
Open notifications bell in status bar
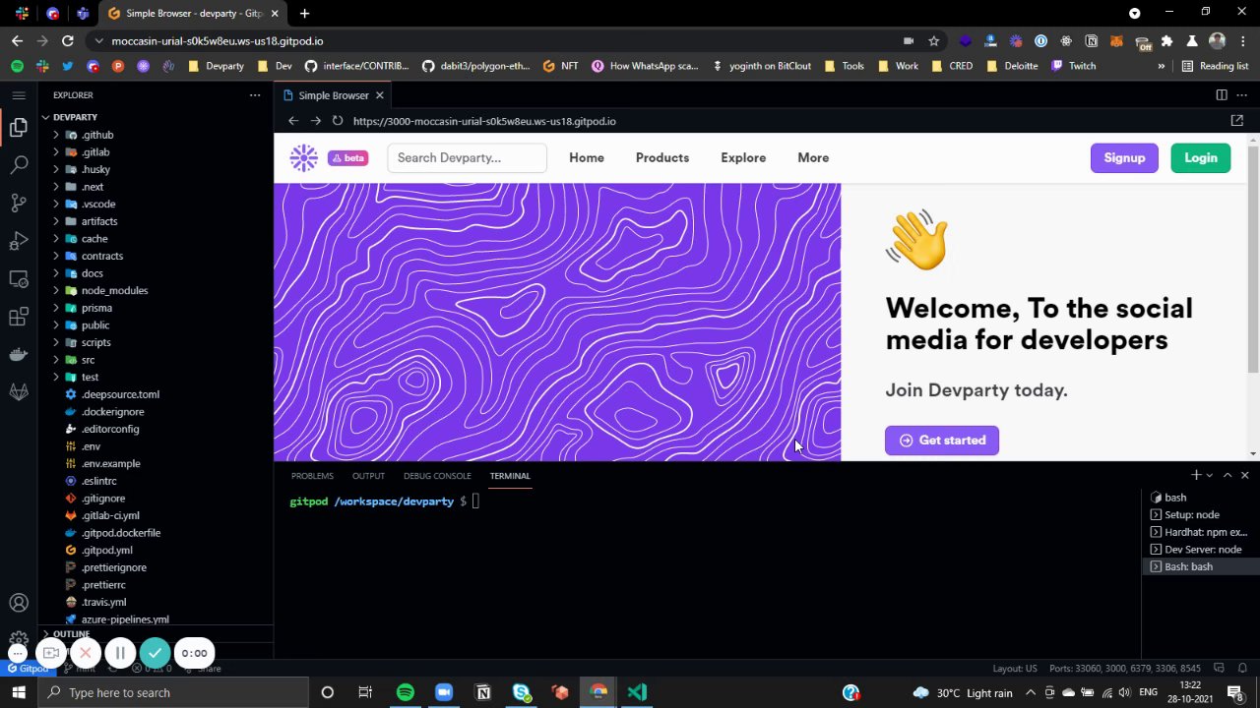pyautogui.click(x=1244, y=669)
